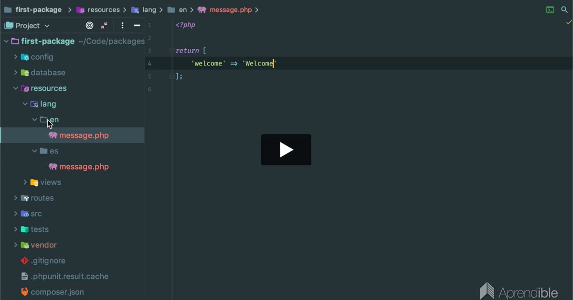Collapse the lang folder
The image size is (573, 300).
click(25, 104)
